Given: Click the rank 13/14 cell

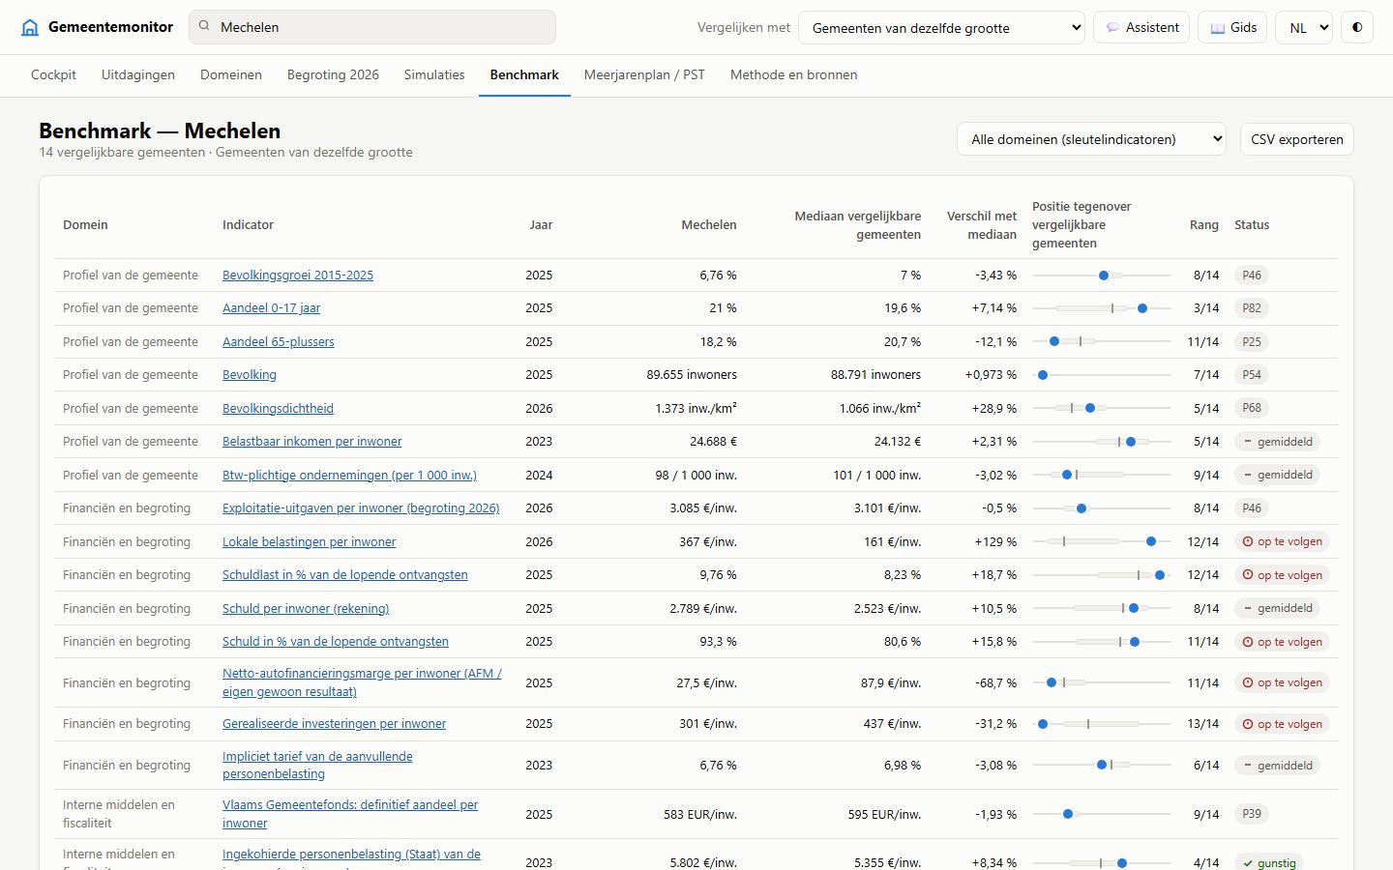Looking at the screenshot, I should point(1202,724).
